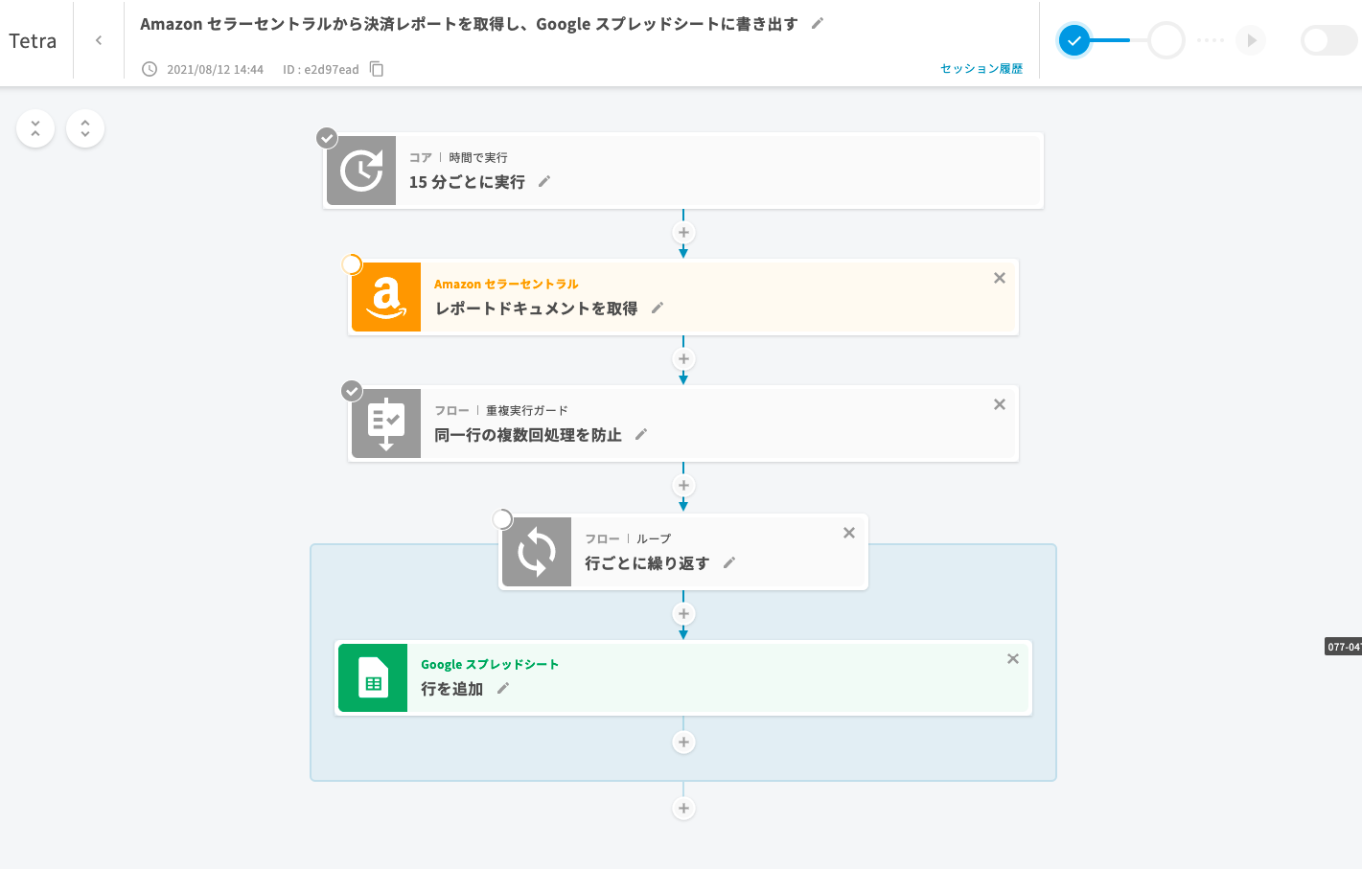
Task: Go back using the left chevron
Action: tap(99, 40)
